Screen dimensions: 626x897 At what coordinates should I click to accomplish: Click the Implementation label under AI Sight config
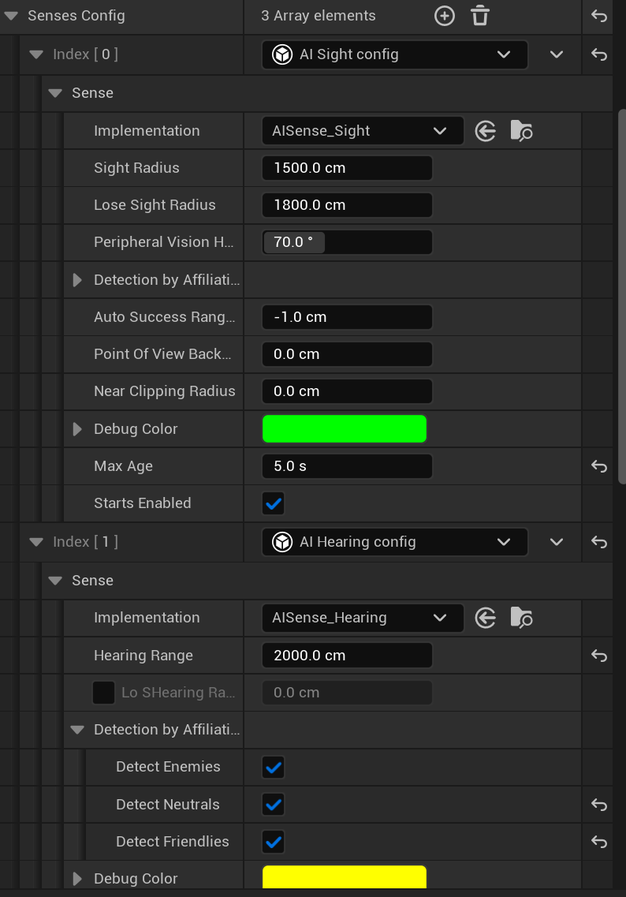click(x=147, y=131)
